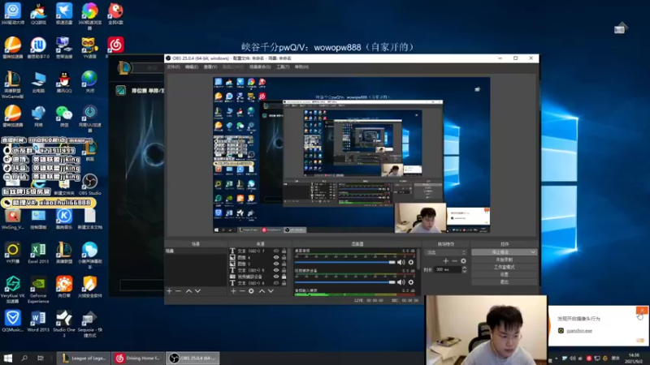Increase transition duration with up stepper

point(464,268)
